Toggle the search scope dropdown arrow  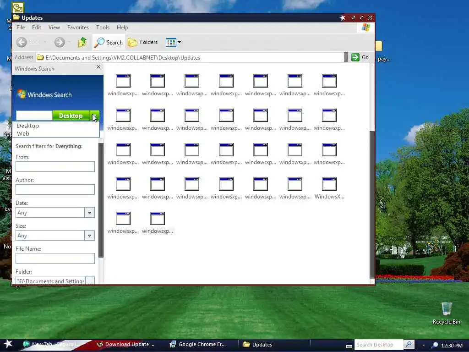94,115
